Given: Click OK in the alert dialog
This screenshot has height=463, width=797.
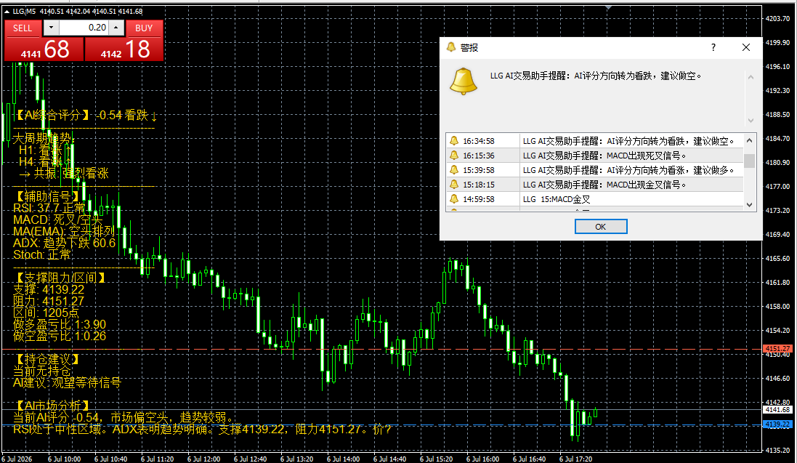Looking at the screenshot, I should coord(601,227).
